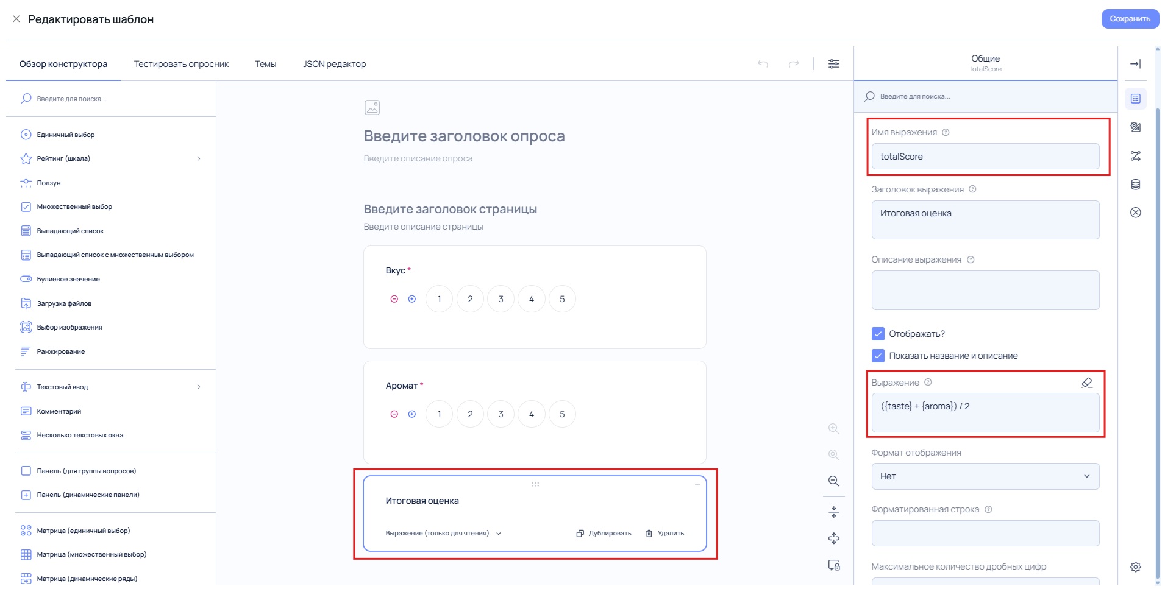Click Удалить on Итоговая оценка
The height and width of the screenshot is (589, 1165).
[664, 534]
